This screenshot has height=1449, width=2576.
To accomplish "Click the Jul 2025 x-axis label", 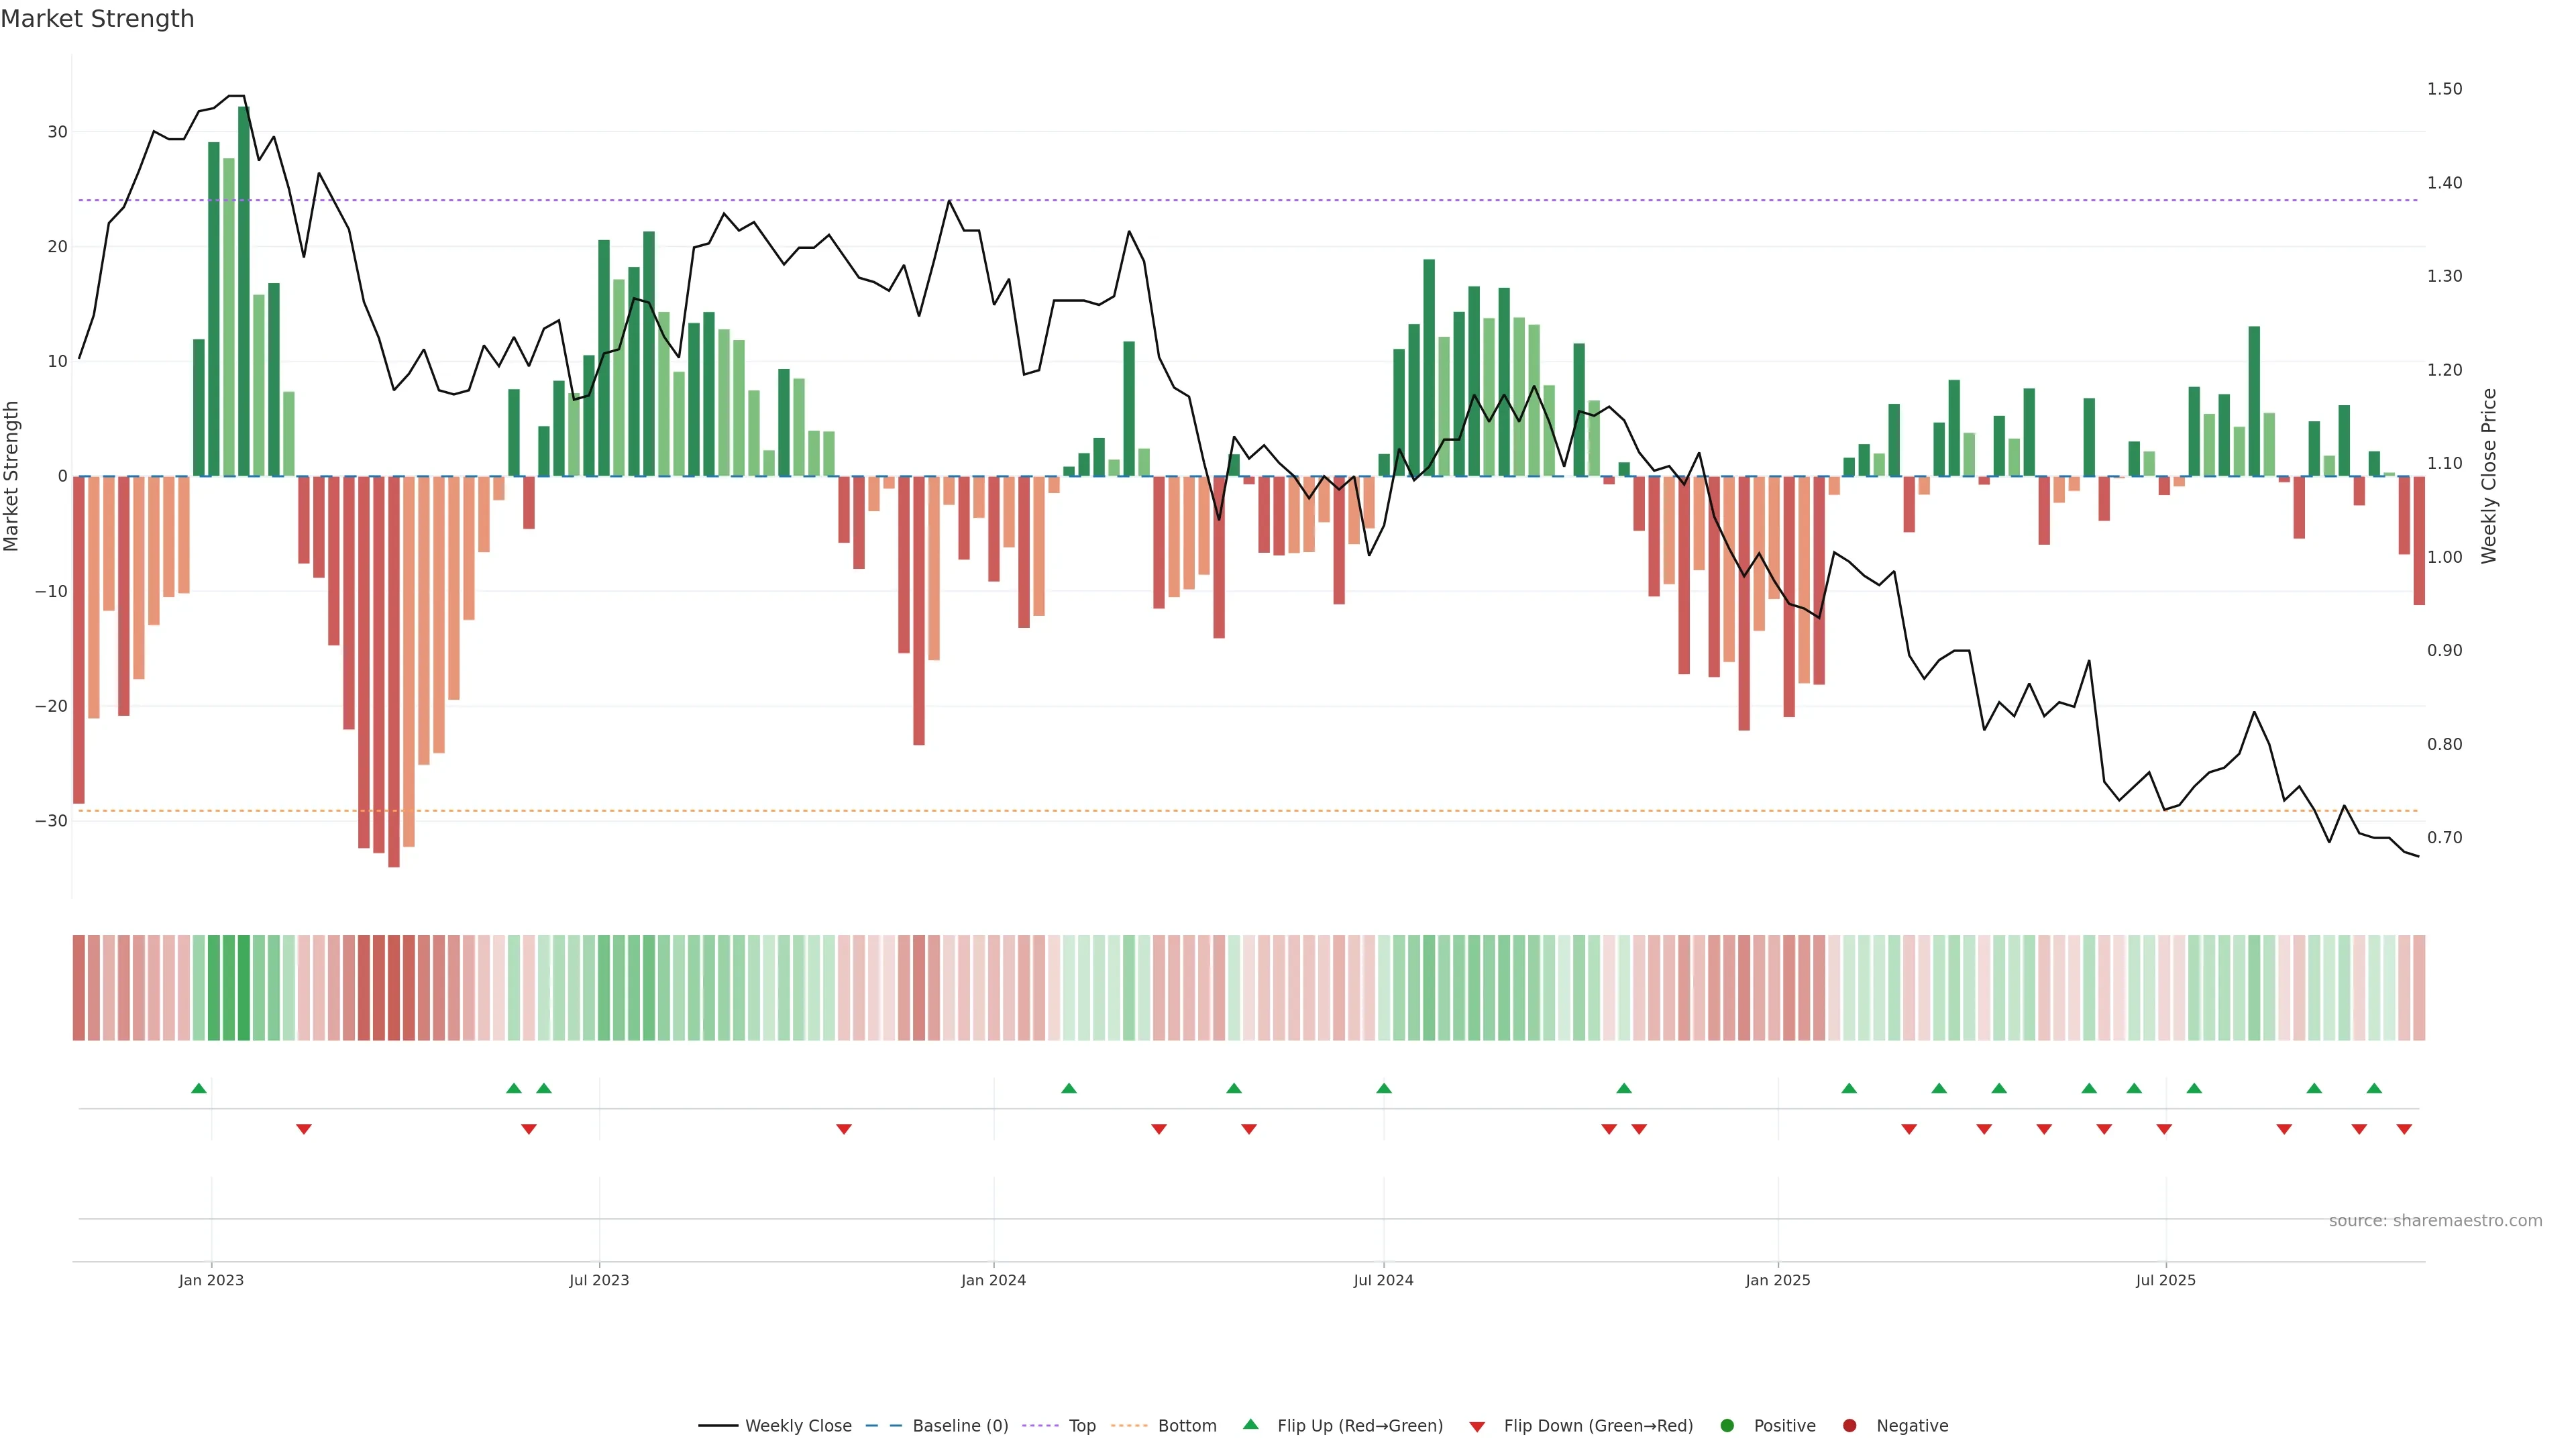I will (x=2165, y=1280).
